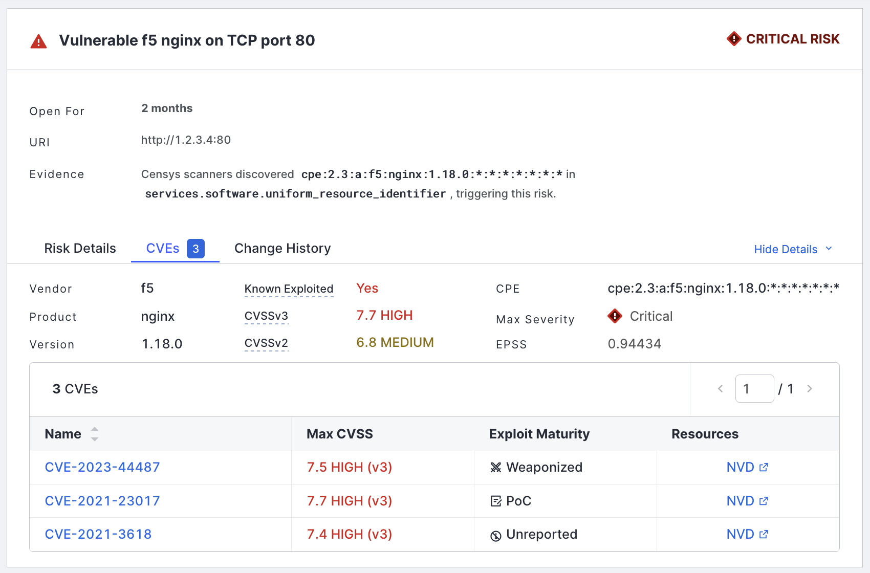Collapse details with Hide Details chevron
The image size is (870, 573).
(x=829, y=249)
